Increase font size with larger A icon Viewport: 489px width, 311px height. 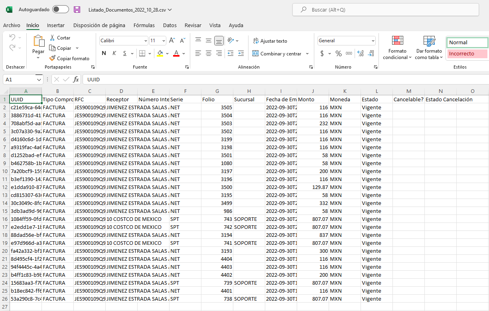[172, 41]
